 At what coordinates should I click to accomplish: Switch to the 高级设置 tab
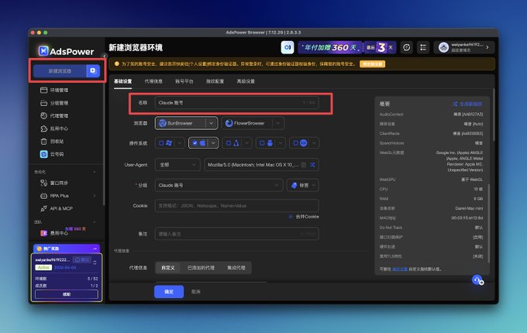[x=246, y=81]
